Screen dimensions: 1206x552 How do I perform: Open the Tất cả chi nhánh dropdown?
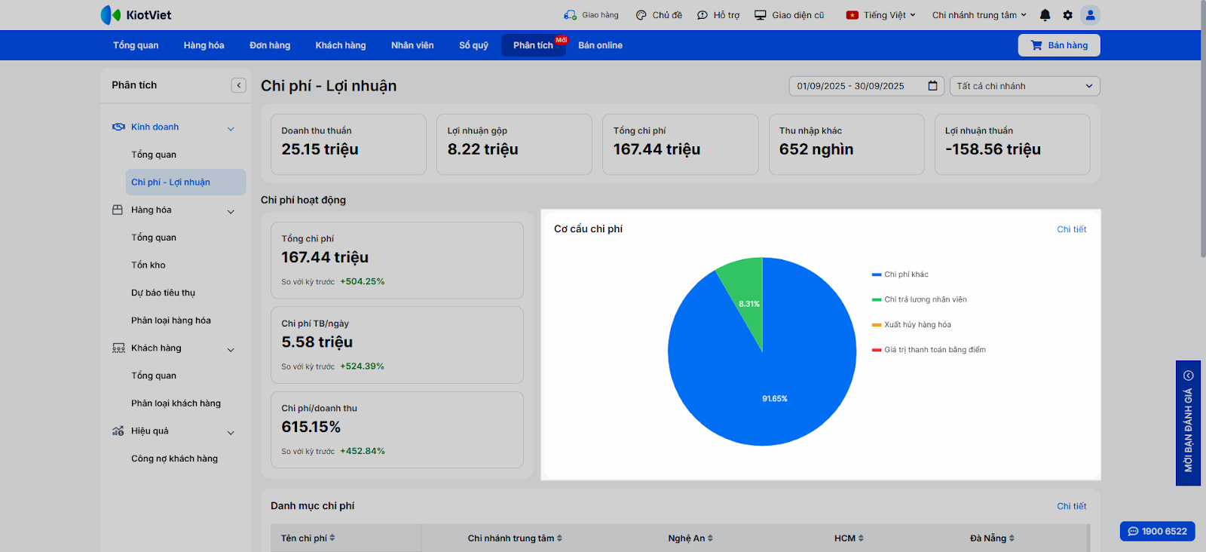click(x=1024, y=86)
